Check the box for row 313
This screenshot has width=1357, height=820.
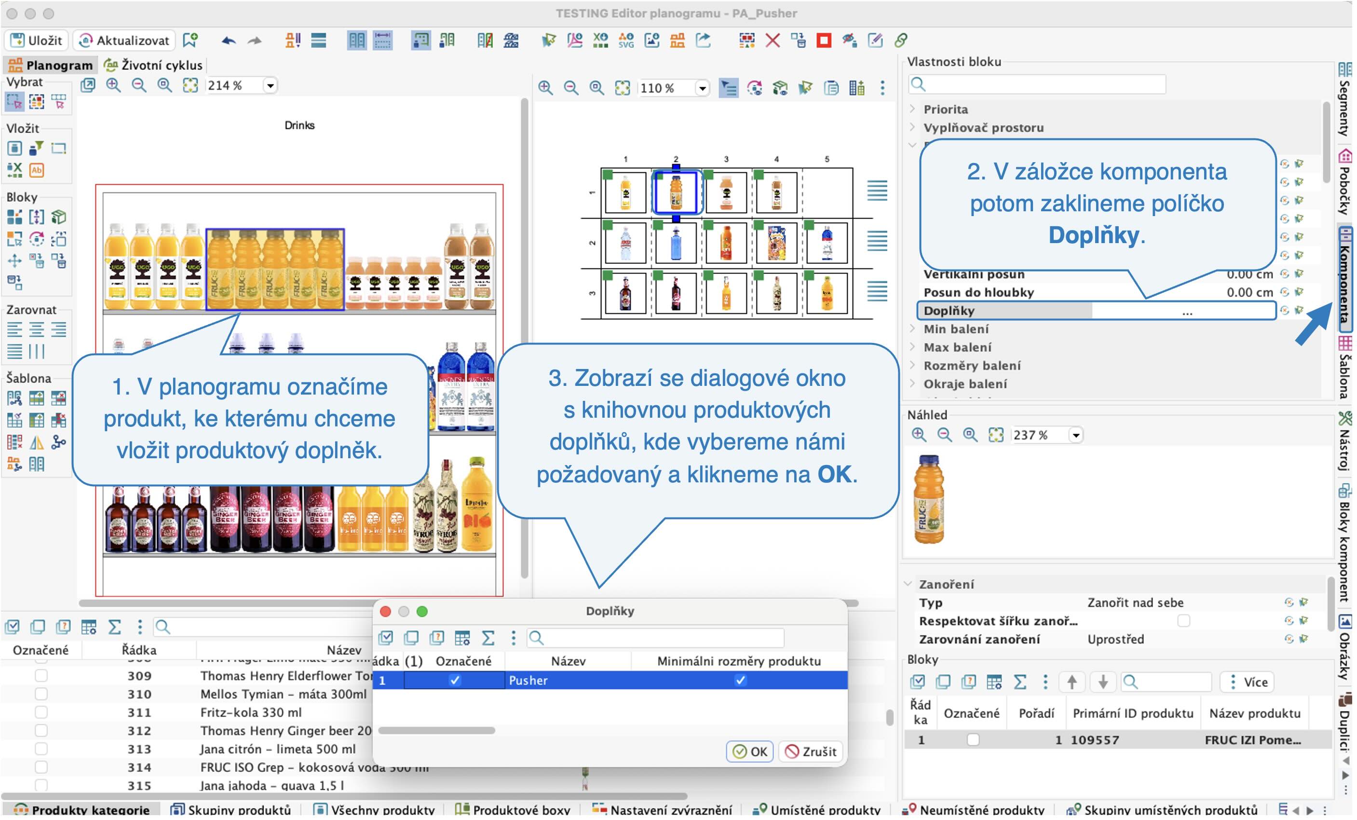point(41,749)
